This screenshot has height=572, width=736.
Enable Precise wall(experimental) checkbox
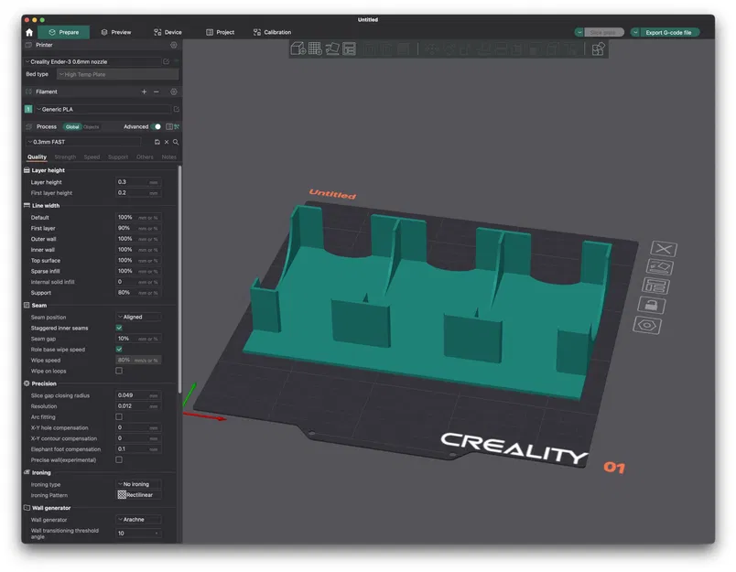click(119, 459)
